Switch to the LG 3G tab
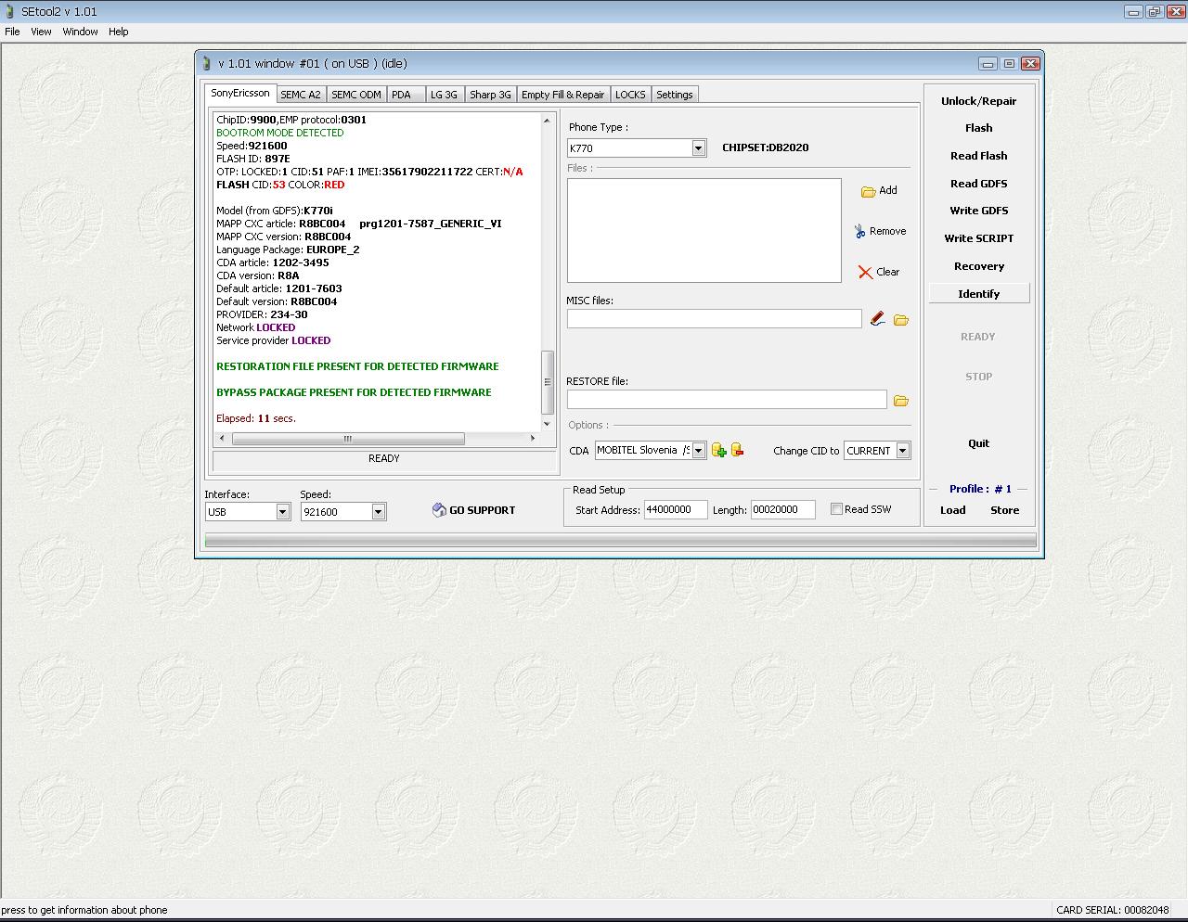Viewport: 1188px width, 922px height. (445, 95)
